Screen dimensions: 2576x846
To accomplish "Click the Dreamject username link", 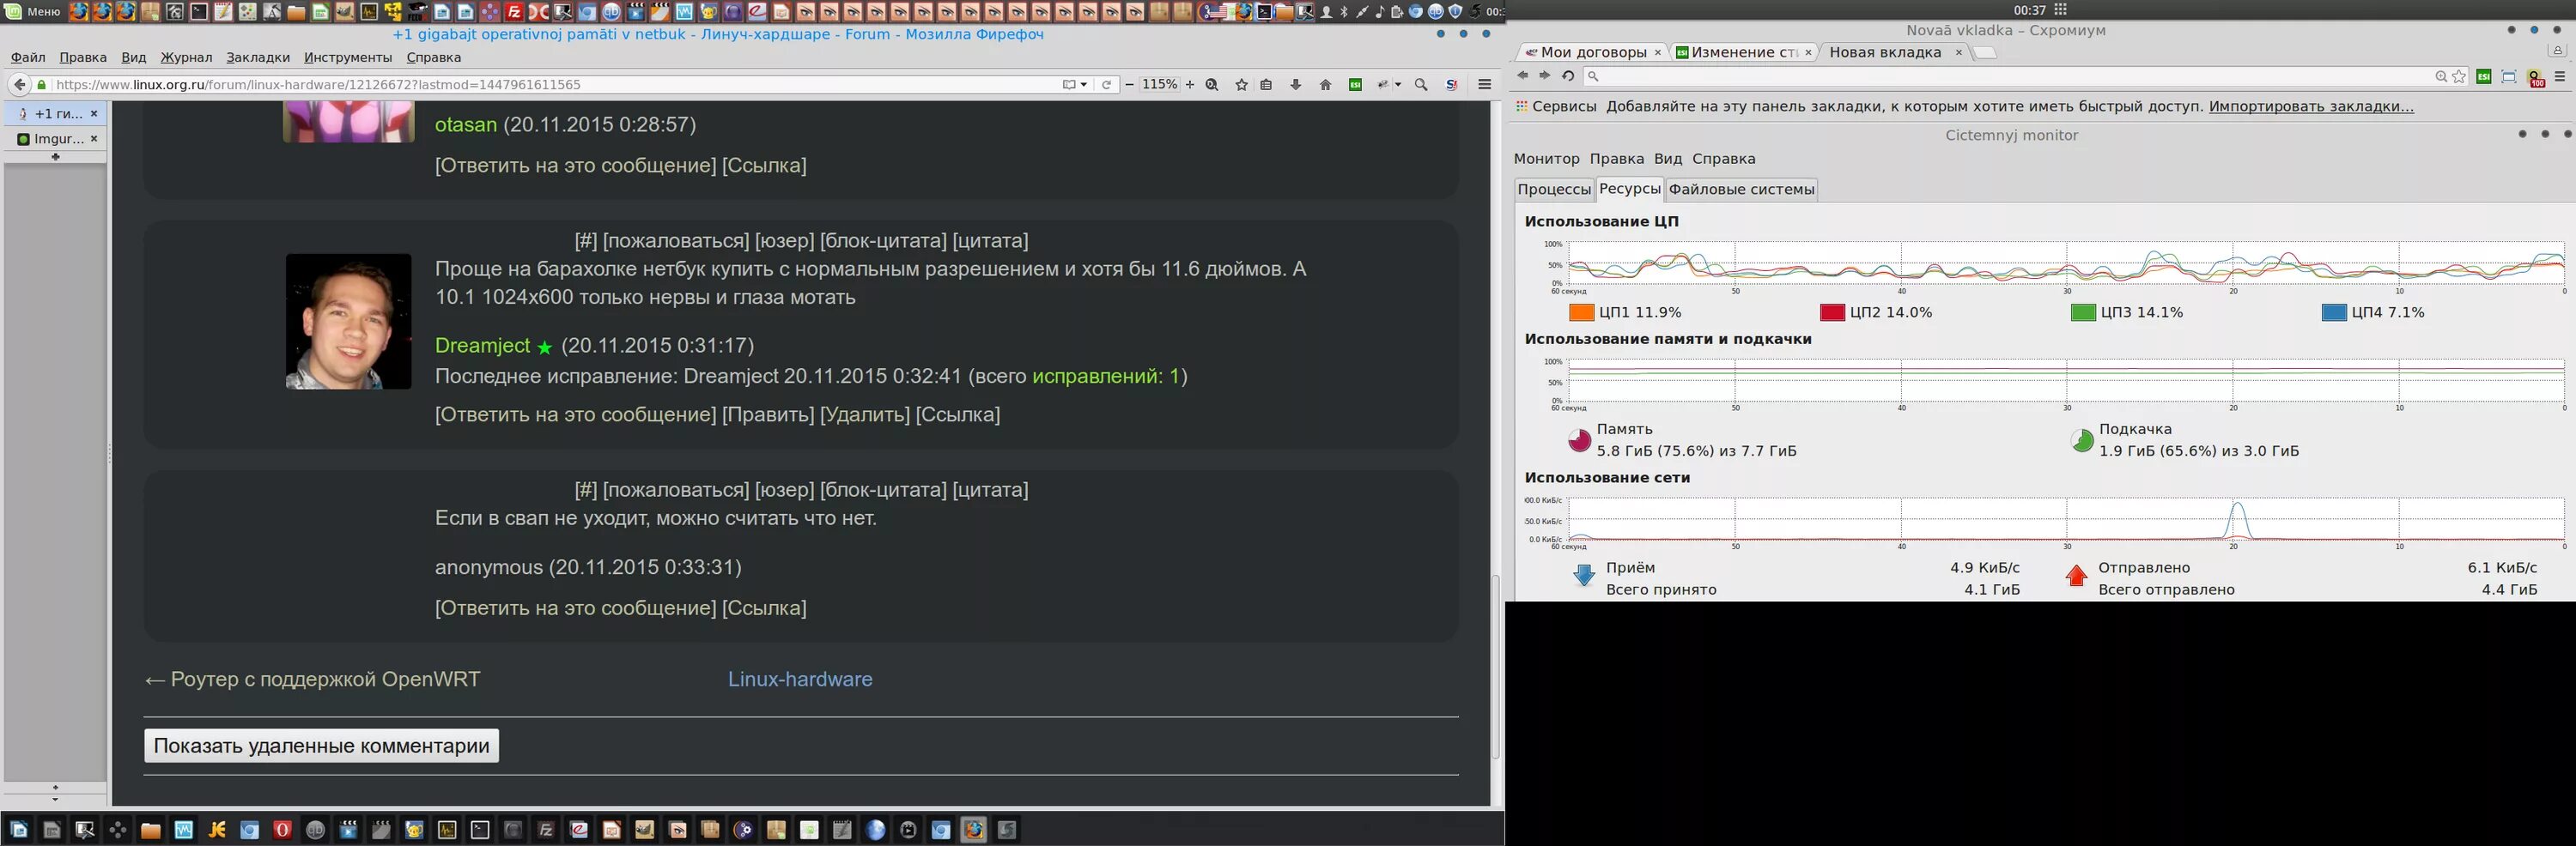I will [x=482, y=346].
